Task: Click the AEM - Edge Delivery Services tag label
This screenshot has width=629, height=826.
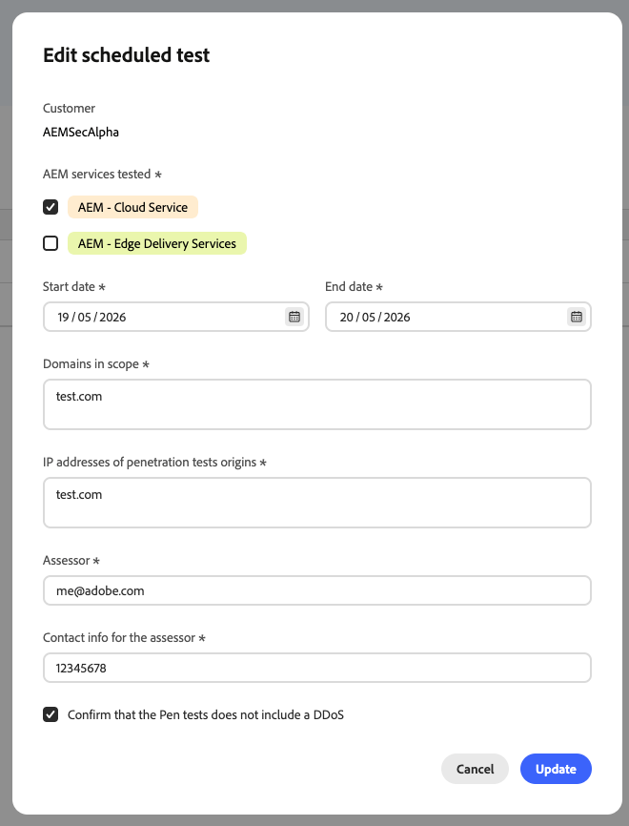Action: click(157, 243)
